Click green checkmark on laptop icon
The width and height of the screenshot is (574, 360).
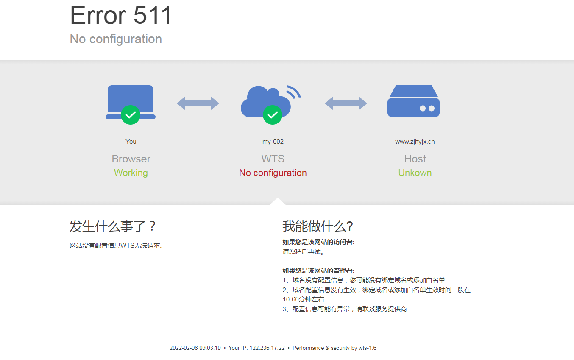coord(131,115)
